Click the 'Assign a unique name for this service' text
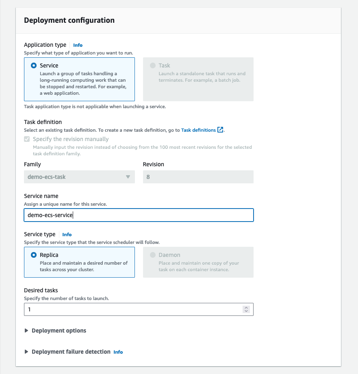 [65, 204]
